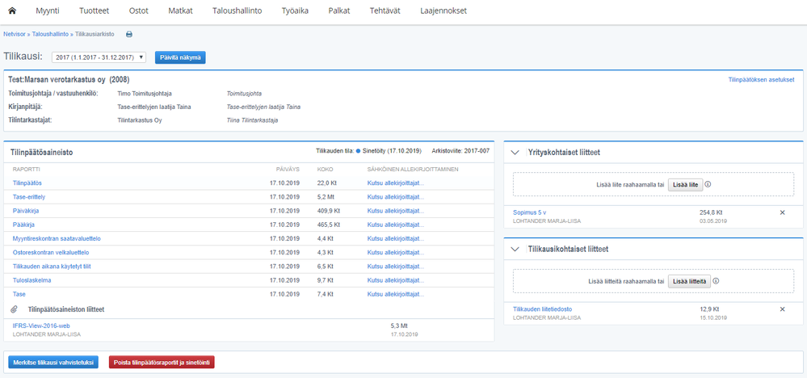Open the Laajennokset menu
The image size is (807, 378).
pos(443,10)
